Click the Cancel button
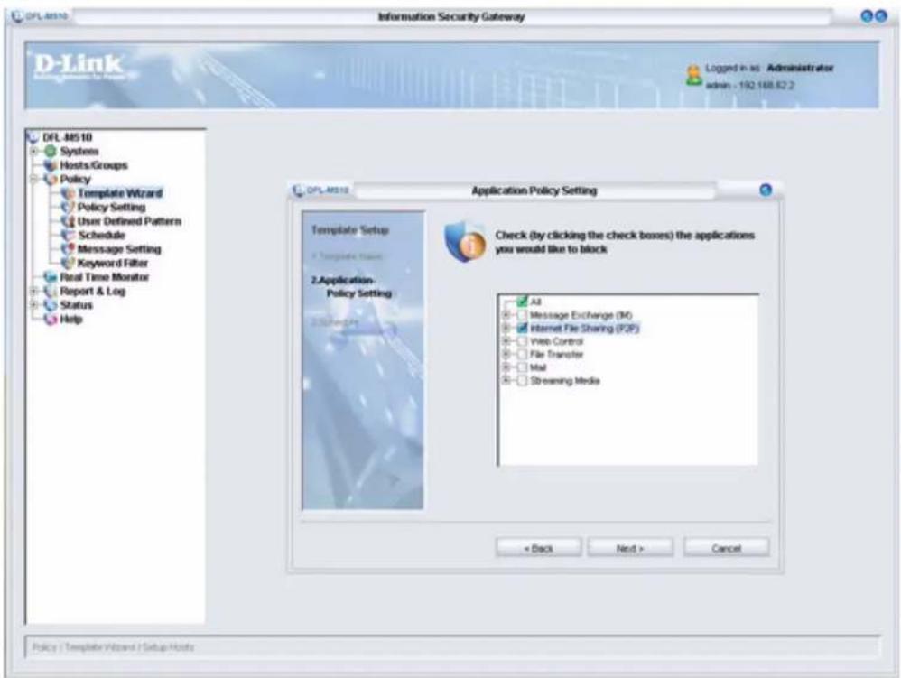 [727, 548]
